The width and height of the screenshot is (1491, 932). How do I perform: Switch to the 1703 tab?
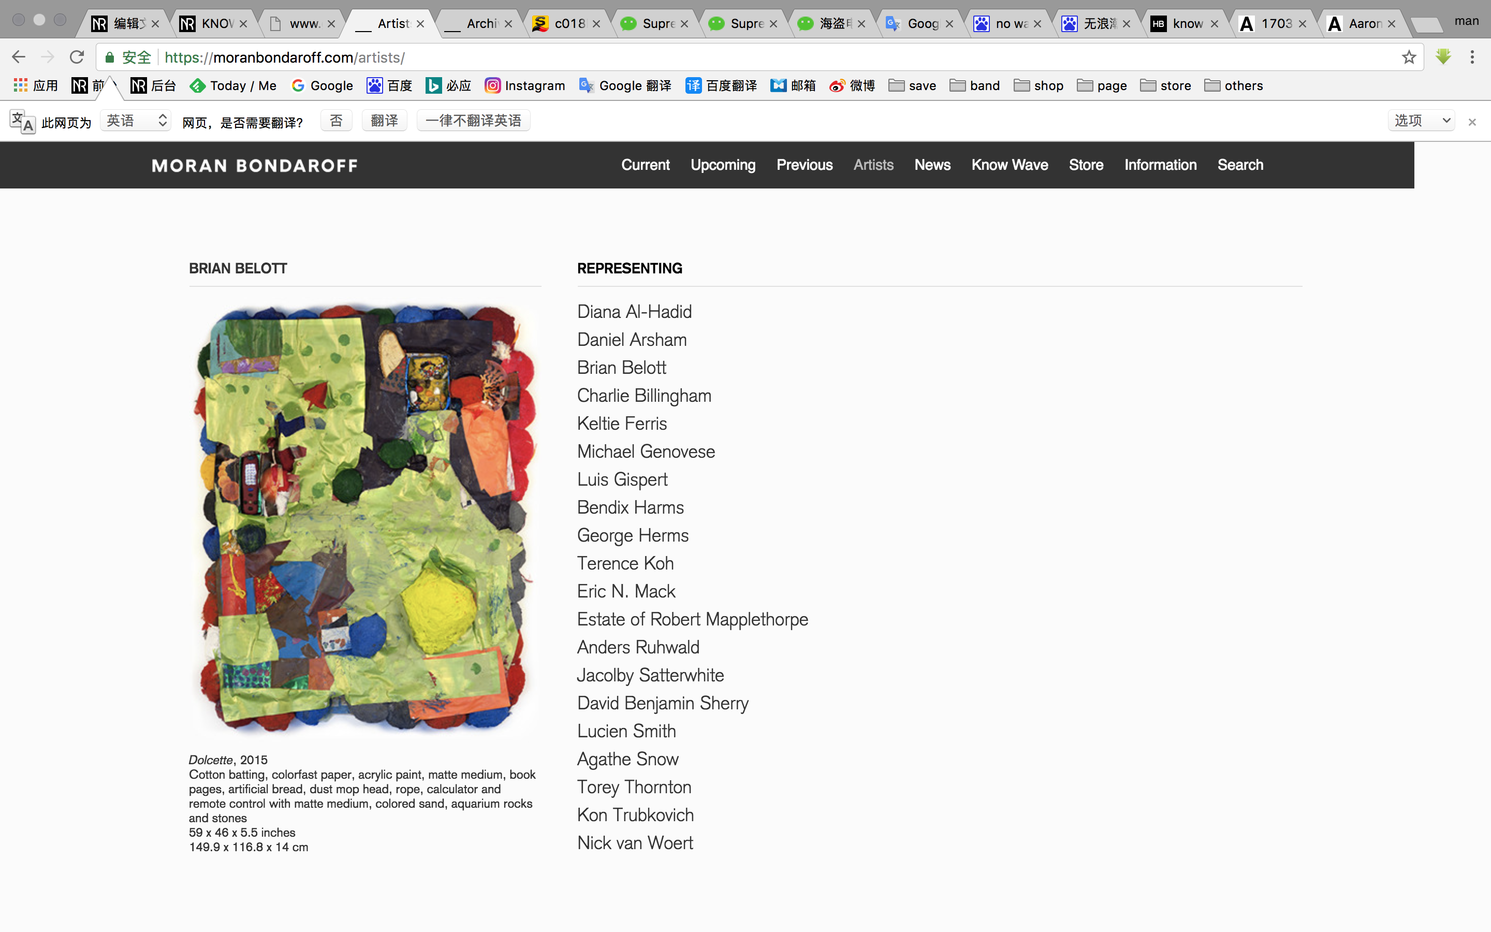click(1273, 23)
